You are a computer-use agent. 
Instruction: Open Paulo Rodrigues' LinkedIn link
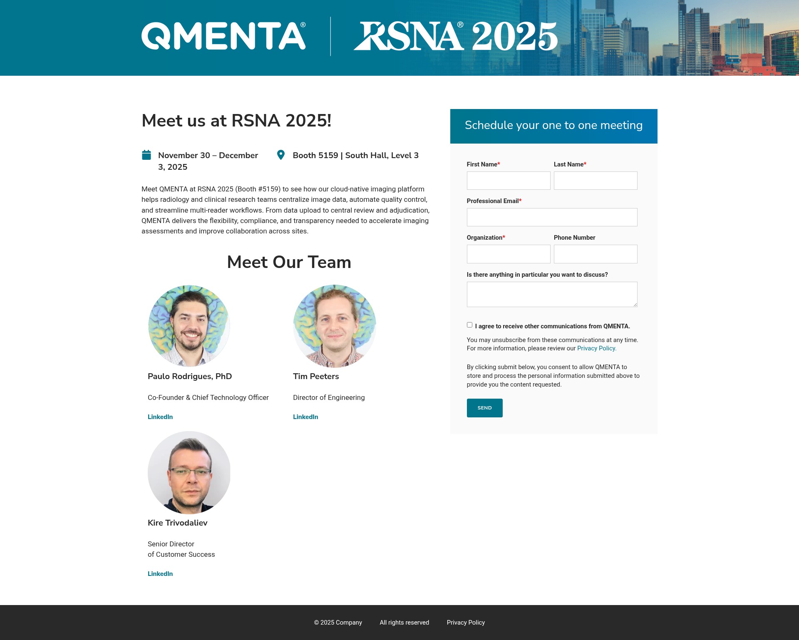[160, 417]
